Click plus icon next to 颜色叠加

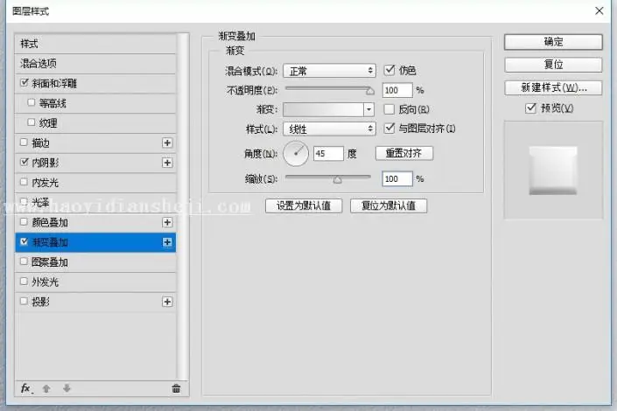click(x=167, y=222)
